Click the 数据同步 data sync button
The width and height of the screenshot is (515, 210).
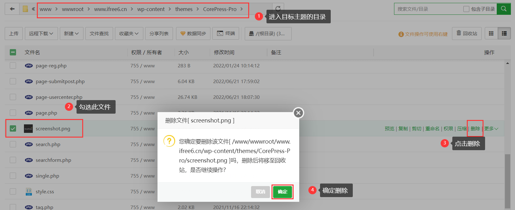click(x=193, y=33)
